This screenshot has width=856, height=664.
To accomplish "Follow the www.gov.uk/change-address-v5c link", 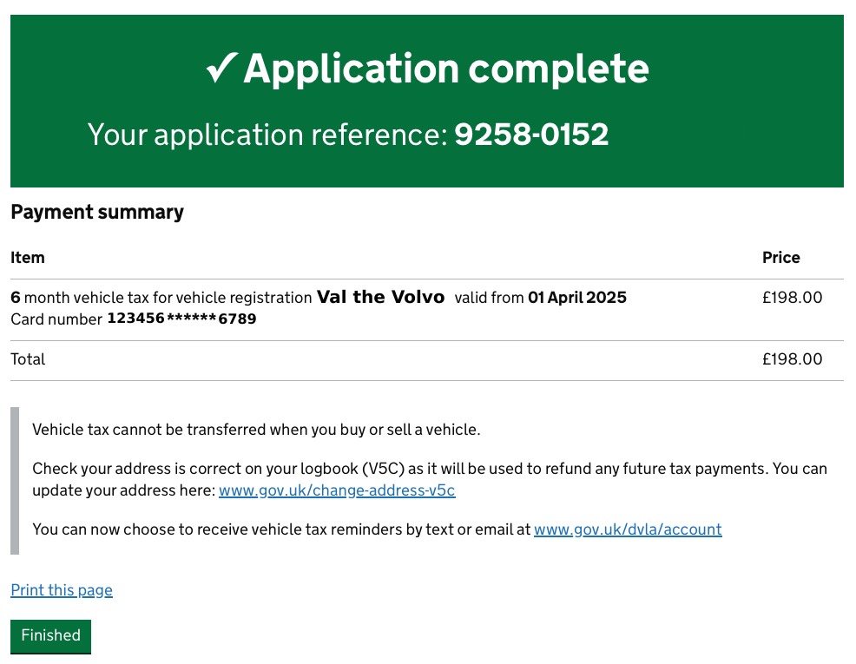I will pyautogui.click(x=337, y=490).
